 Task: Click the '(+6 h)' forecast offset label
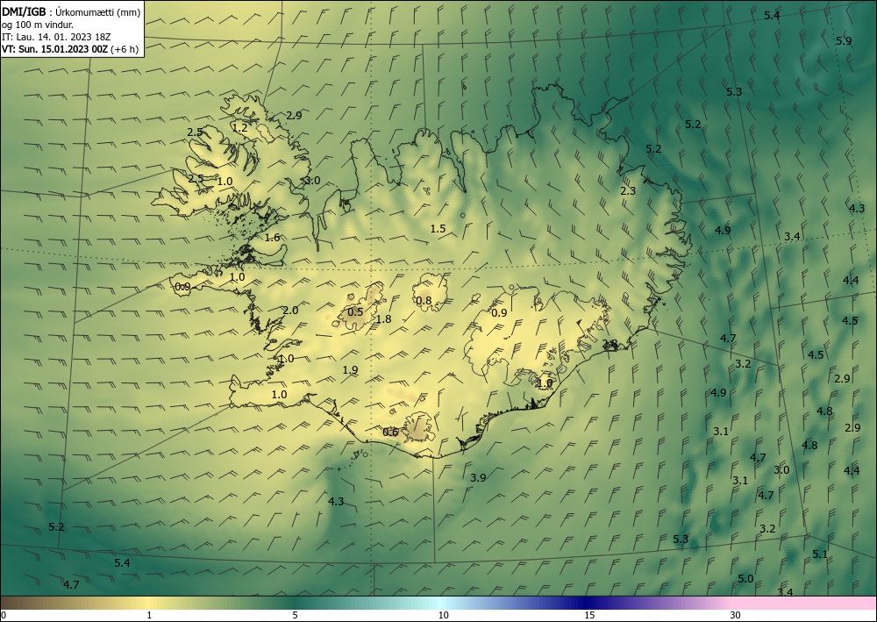(125, 49)
